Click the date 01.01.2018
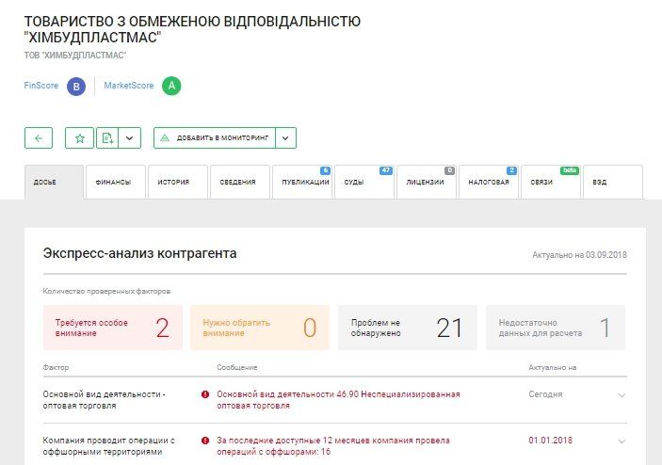 (550, 441)
